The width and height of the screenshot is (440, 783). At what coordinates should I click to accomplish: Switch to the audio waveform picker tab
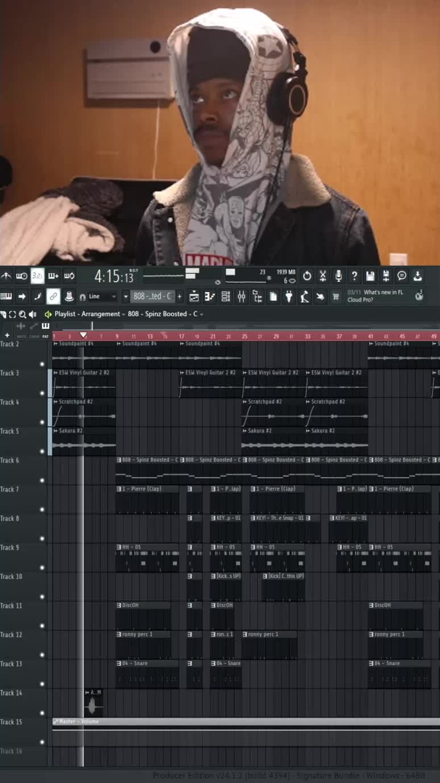21,327
